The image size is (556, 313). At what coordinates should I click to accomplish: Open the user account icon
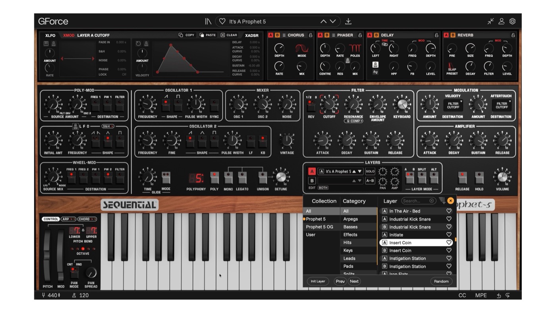(502, 21)
